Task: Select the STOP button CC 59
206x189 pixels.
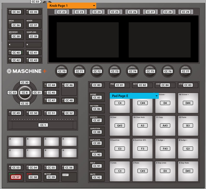Action: tap(51, 177)
